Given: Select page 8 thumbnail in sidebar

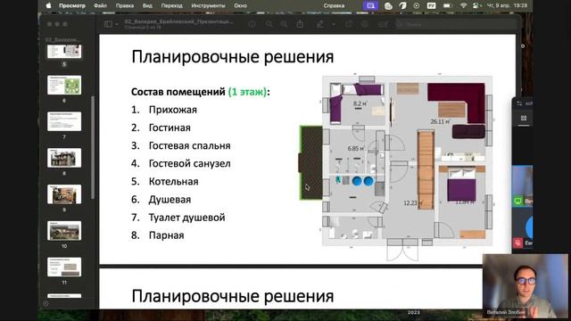Looking at the screenshot, I should (64, 158).
